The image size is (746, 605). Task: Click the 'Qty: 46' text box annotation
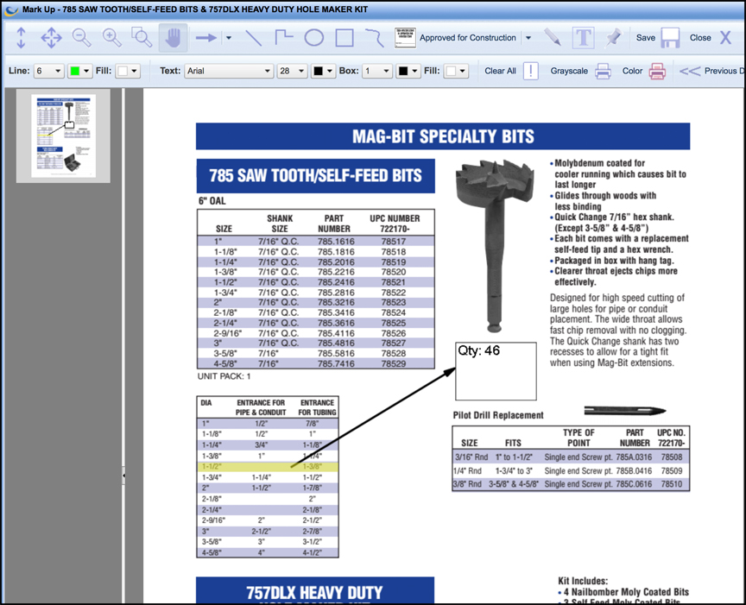[x=496, y=371]
